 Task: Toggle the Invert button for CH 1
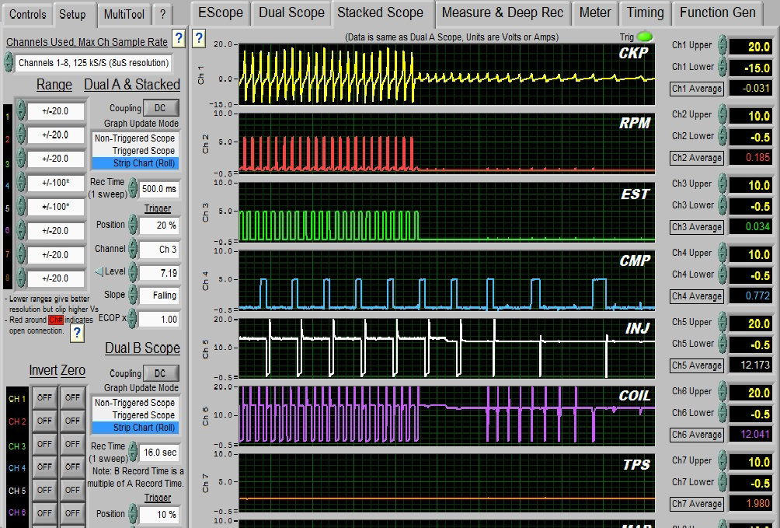point(44,397)
